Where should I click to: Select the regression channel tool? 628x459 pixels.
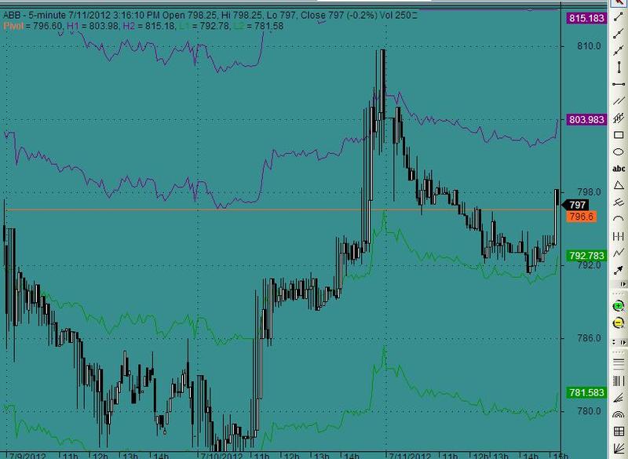click(619, 118)
